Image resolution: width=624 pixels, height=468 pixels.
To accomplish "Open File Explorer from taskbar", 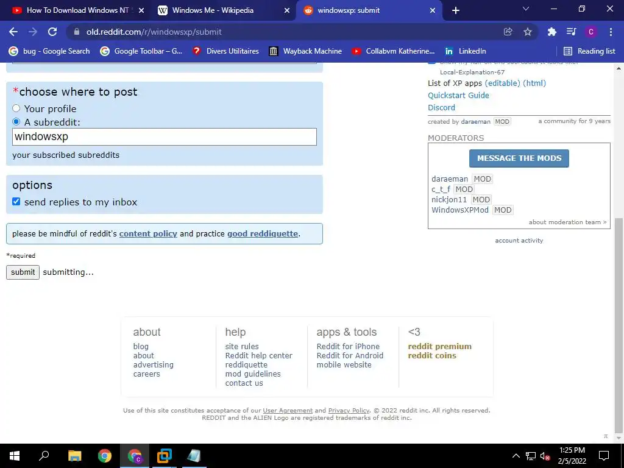I will click(74, 456).
